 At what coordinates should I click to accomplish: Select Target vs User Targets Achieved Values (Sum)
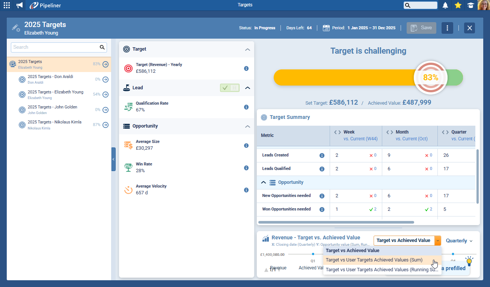(374, 260)
